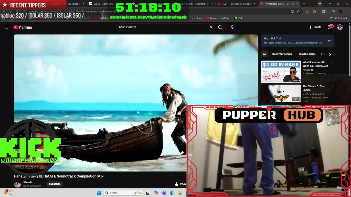This screenshot has height=197, width=351.
Task: Open What Scammers Do video title
Action: coord(315,64)
